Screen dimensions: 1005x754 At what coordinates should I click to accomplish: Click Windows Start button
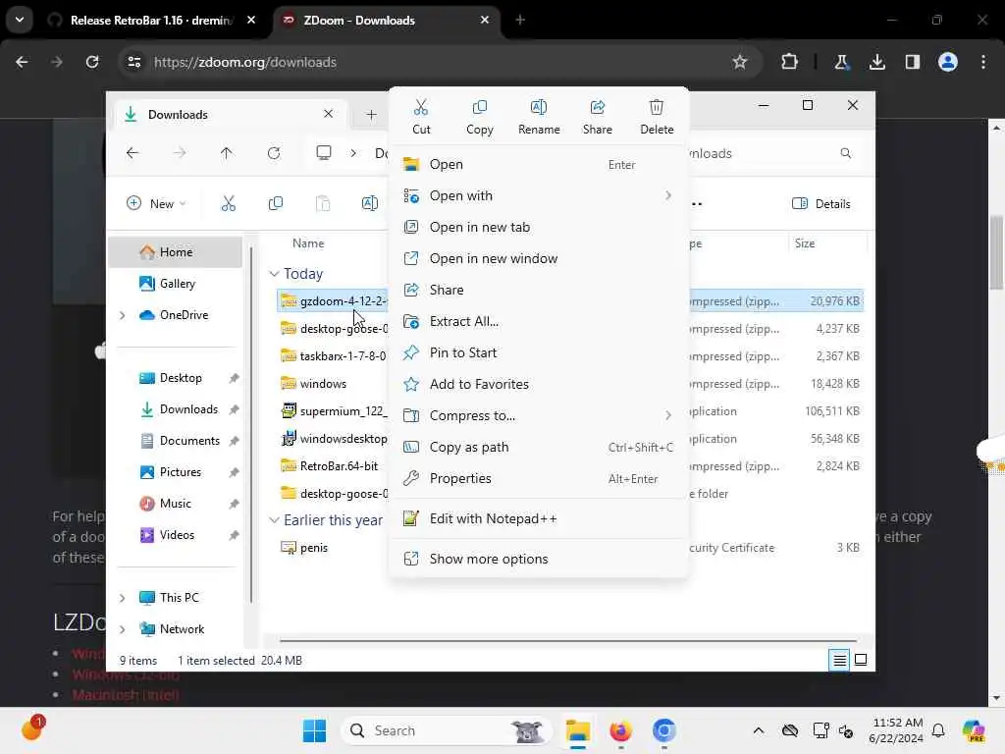point(314,730)
